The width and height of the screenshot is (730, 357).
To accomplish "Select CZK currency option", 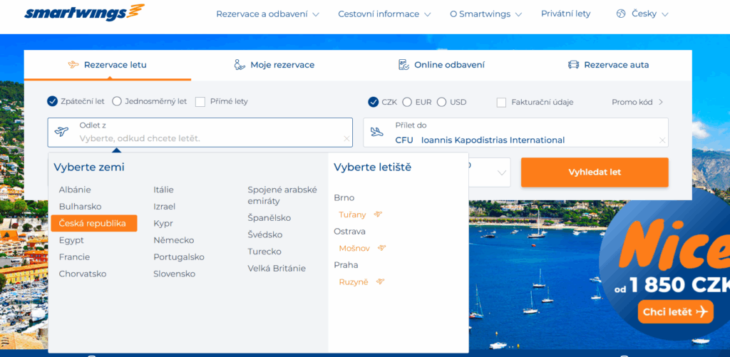I will pos(373,102).
